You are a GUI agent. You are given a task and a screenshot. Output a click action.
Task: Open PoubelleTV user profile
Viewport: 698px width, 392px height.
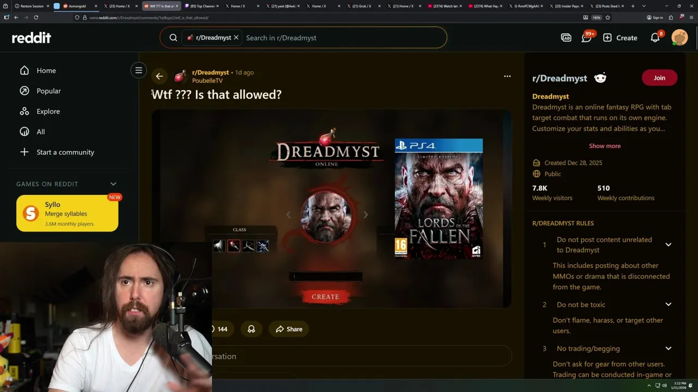point(207,81)
